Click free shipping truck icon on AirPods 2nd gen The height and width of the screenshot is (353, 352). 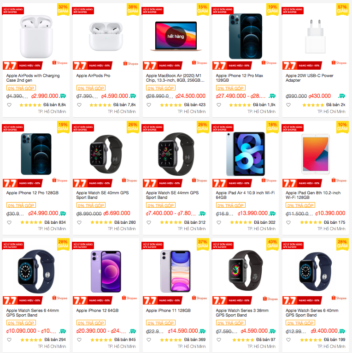tap(63, 96)
